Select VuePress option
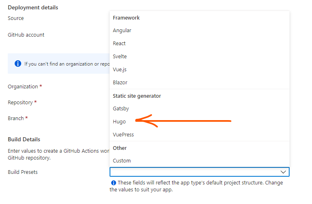The height and width of the screenshot is (204, 312). (199, 135)
